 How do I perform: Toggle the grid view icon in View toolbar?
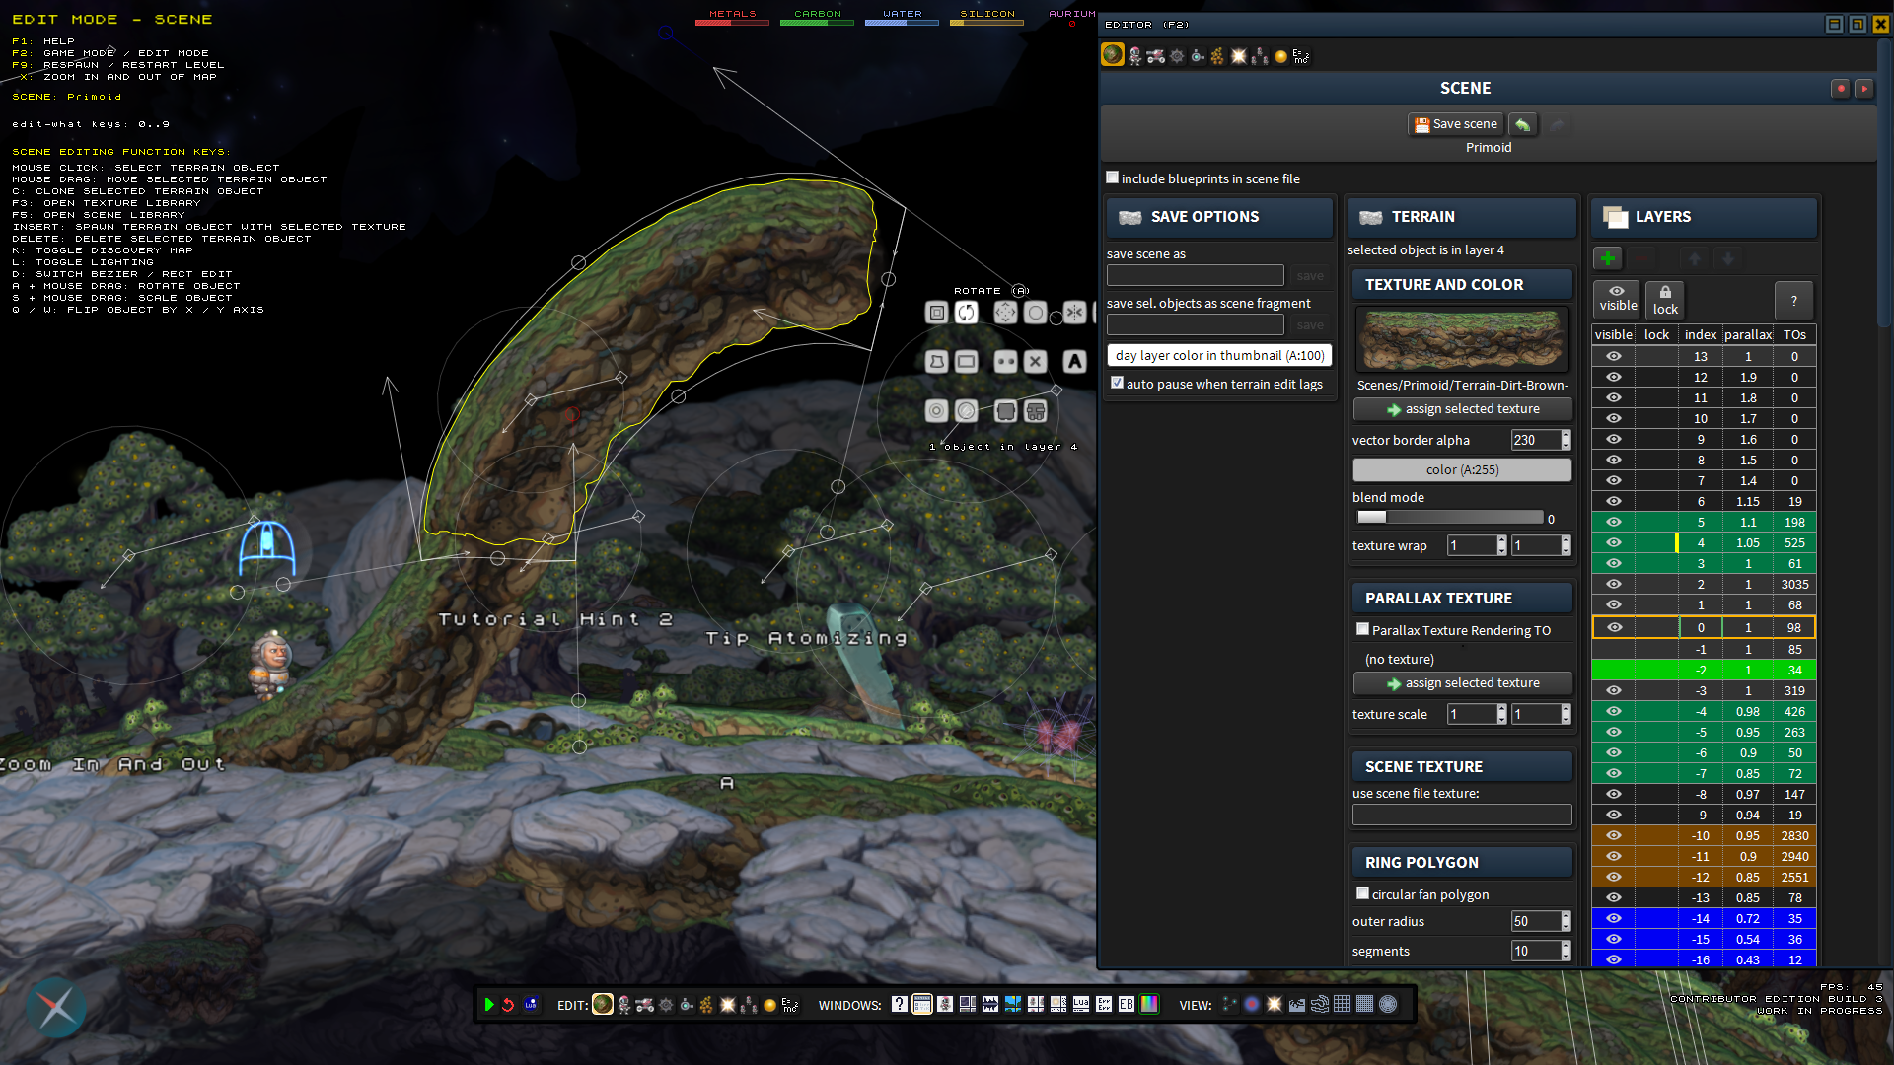(x=1343, y=1005)
